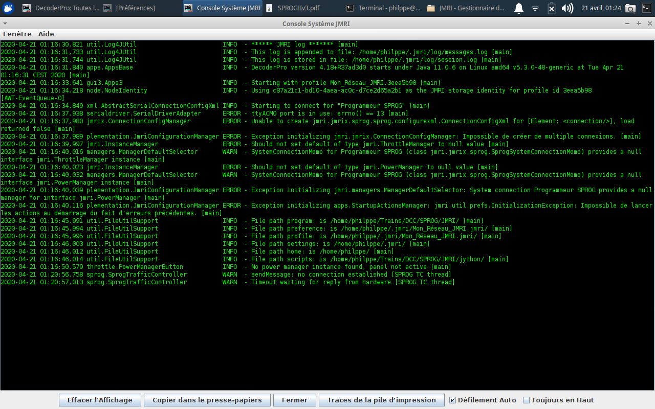
Task: Click the 'File path preference' log line
Action: (x=256, y=229)
